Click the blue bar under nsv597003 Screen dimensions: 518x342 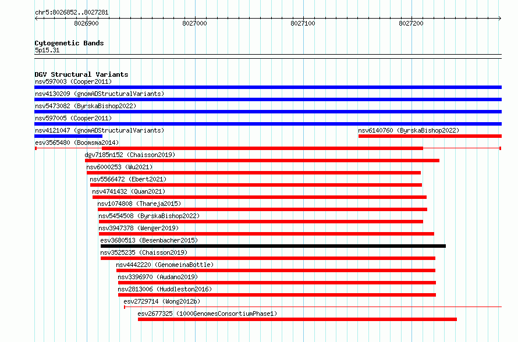click(268, 87)
